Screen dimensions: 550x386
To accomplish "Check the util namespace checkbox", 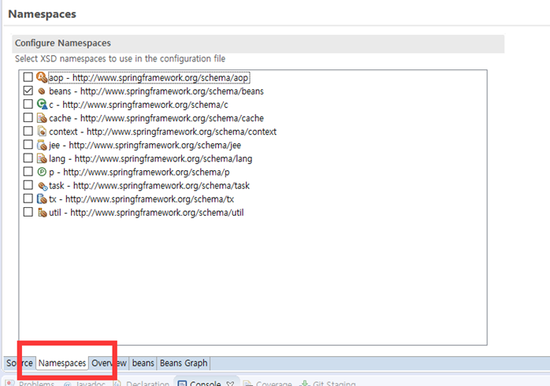I will click(x=28, y=212).
